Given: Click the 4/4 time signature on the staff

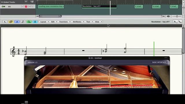Looking at the screenshot, I should point(18,51).
